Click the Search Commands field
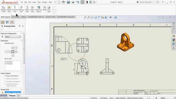Image resolution: width=176 pixels, height=99 pixels. (x=147, y=2)
